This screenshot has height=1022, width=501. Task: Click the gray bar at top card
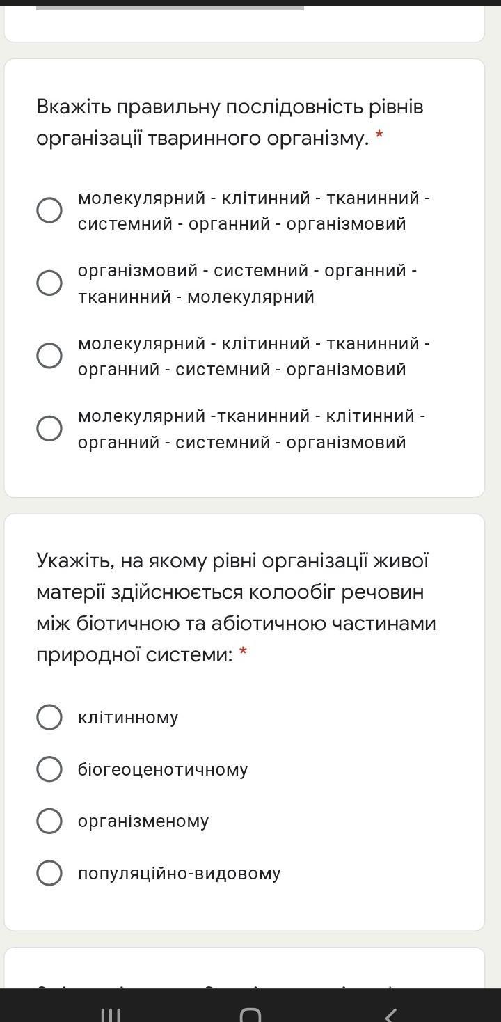[170, 8]
